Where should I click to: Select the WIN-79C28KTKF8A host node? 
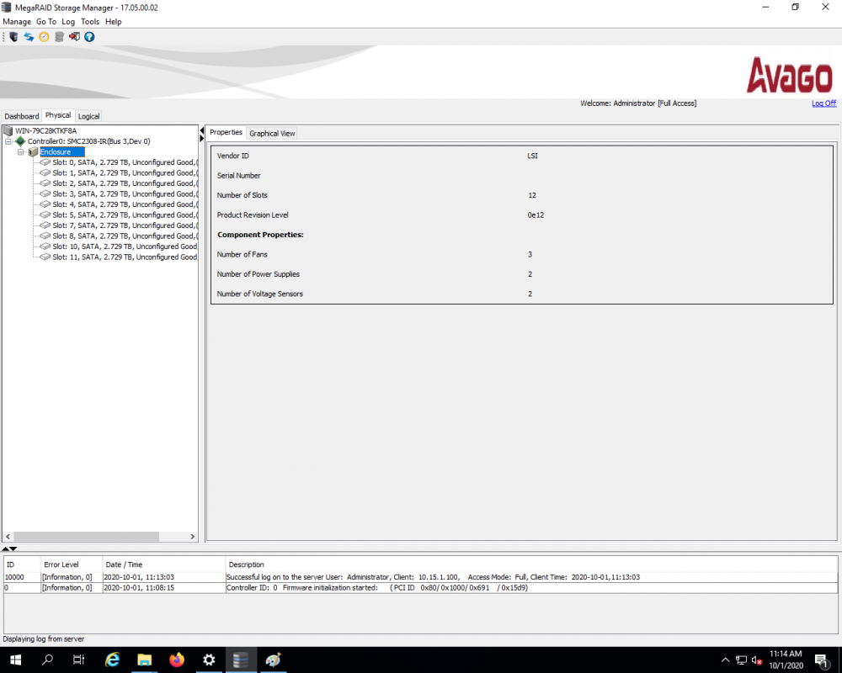(45, 130)
